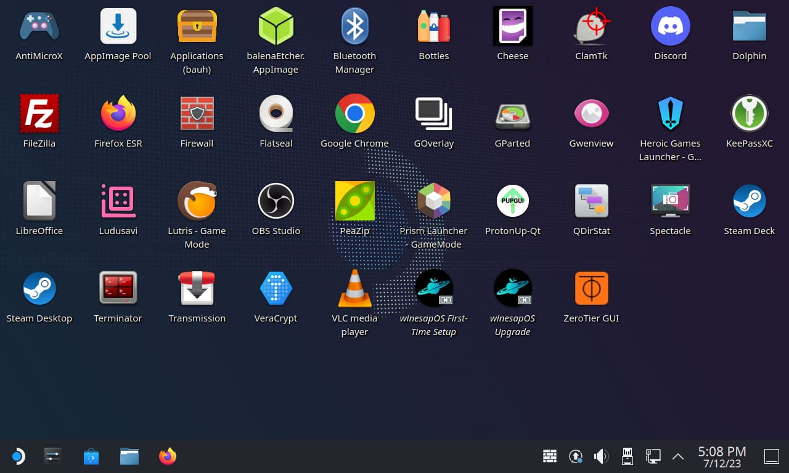Select the FileZilla icon

pyautogui.click(x=39, y=113)
